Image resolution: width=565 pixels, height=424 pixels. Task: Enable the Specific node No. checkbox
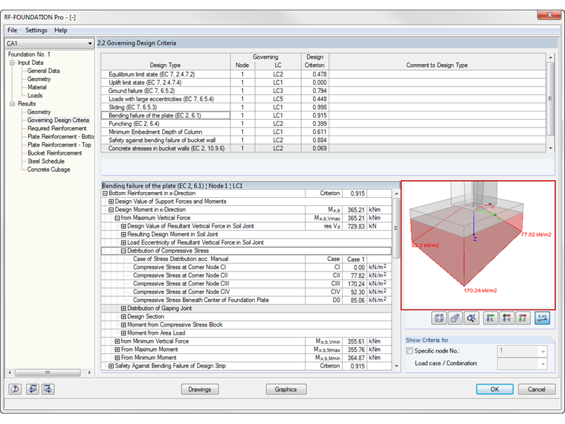(410, 350)
